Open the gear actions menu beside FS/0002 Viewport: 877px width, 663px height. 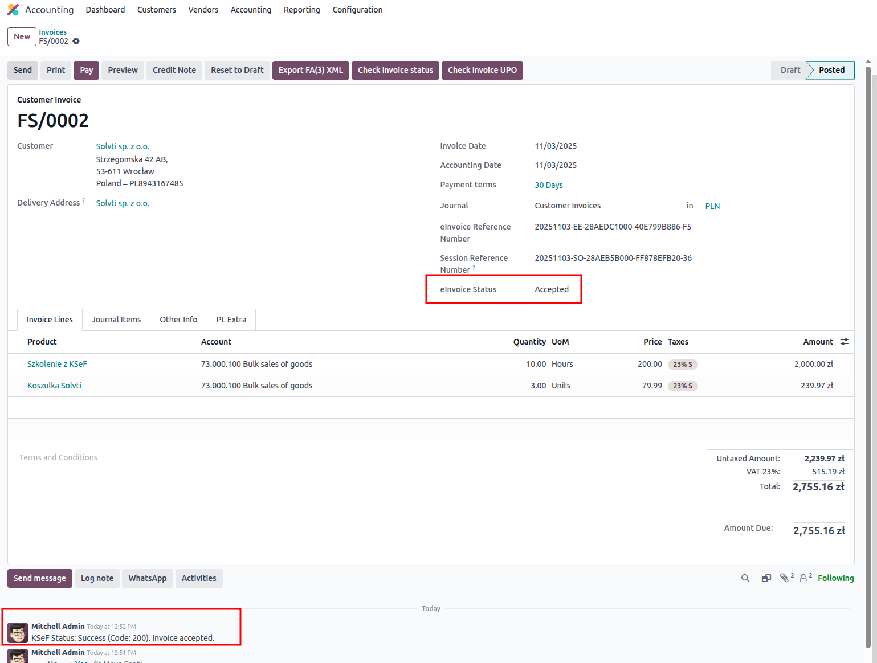[x=76, y=41]
